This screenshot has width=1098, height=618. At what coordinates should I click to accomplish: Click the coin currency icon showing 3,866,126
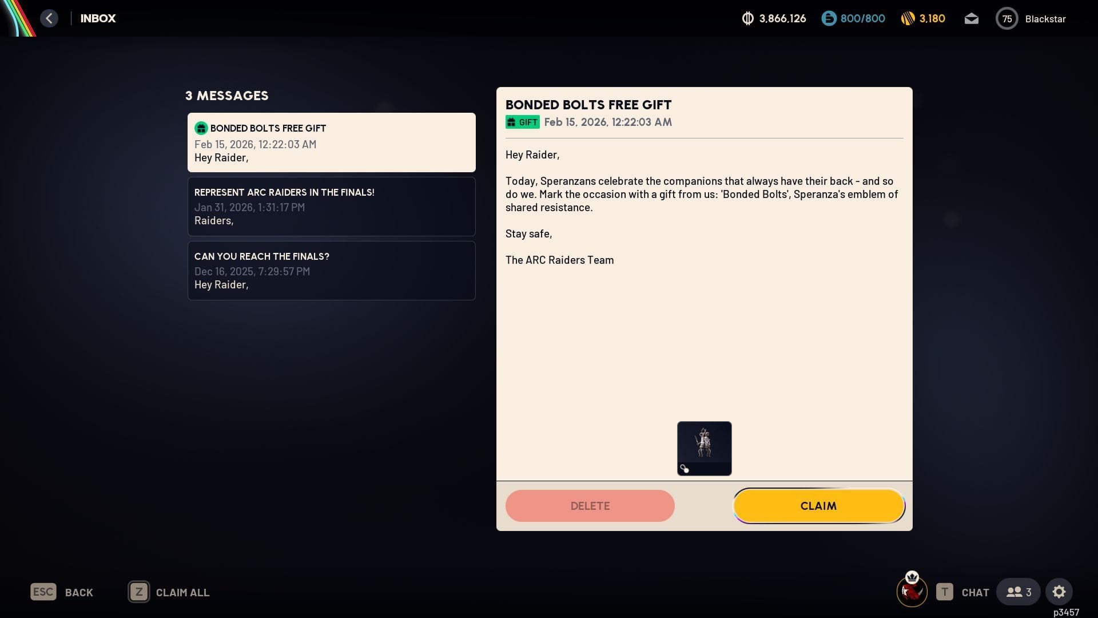tap(747, 19)
